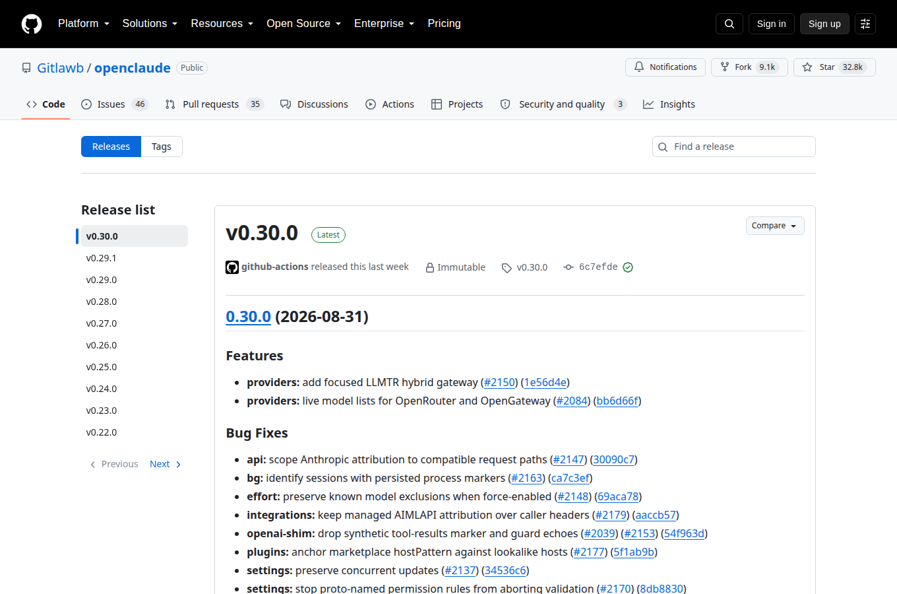Image resolution: width=897 pixels, height=594 pixels.
Task: Select v0.29.1 in release list
Action: pyautogui.click(x=135, y=258)
